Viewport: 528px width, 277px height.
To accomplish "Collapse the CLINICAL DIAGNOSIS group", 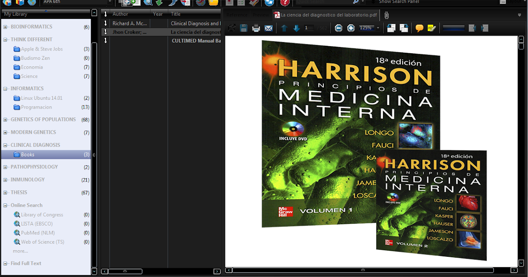I will 5,145.
